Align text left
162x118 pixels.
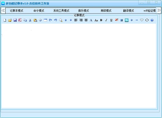click(76, 20)
